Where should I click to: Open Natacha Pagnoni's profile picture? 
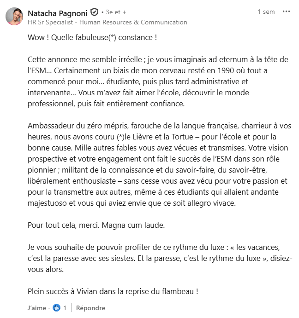[15, 17]
